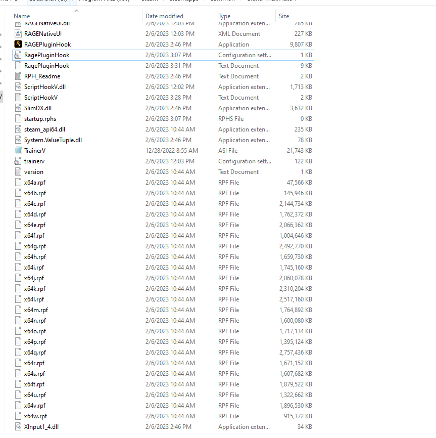Select the version text document icon
The image size is (436, 438).
tap(18, 172)
